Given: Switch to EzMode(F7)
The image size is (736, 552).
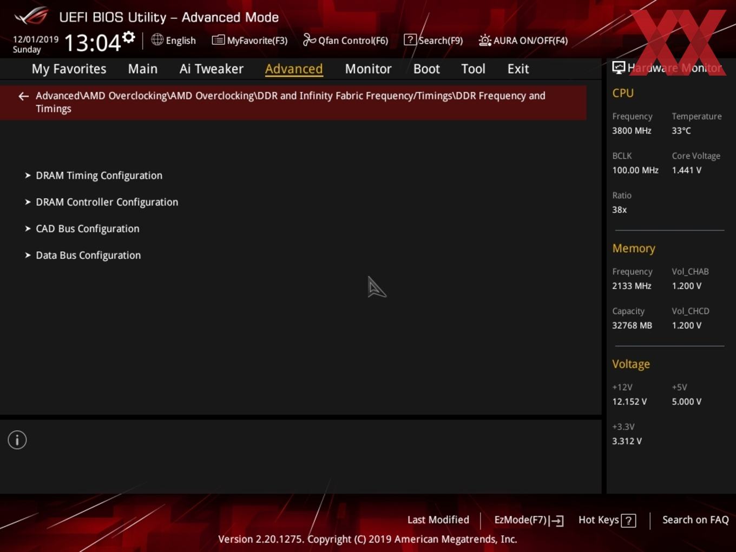Looking at the screenshot, I should [x=521, y=520].
